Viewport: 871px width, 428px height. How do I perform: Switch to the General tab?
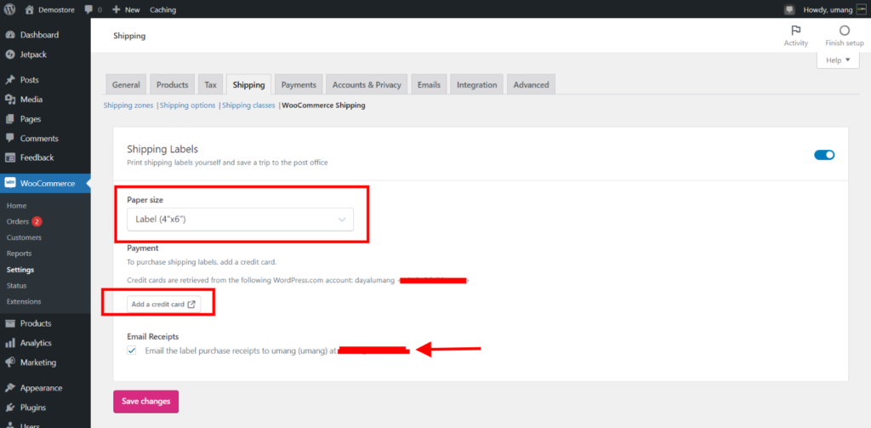coord(126,84)
